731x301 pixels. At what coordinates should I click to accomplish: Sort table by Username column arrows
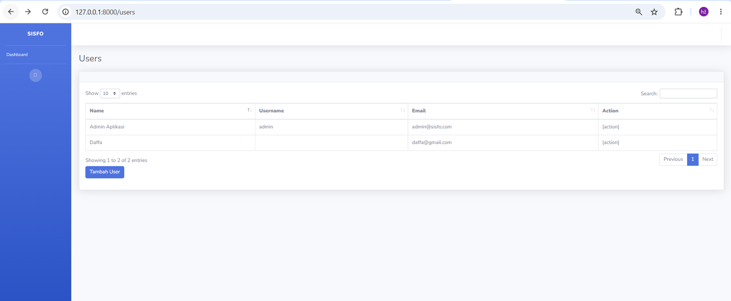(403, 110)
